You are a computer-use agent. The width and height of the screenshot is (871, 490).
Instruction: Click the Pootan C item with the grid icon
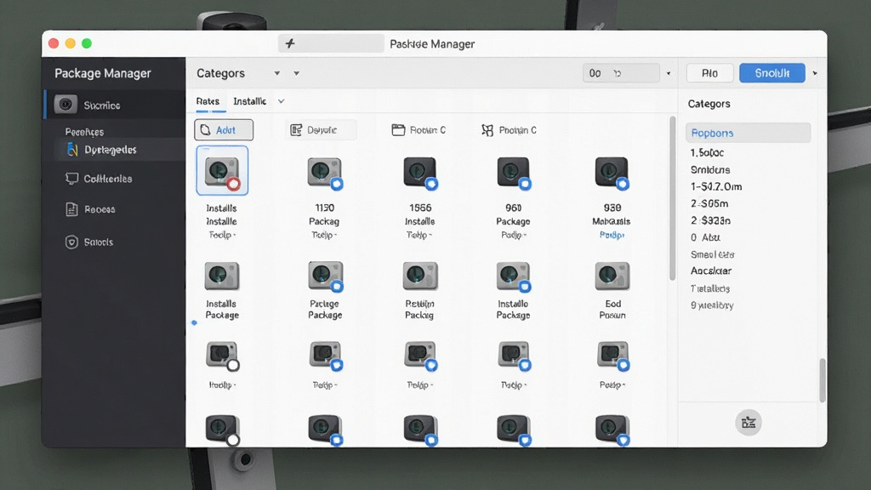509,130
